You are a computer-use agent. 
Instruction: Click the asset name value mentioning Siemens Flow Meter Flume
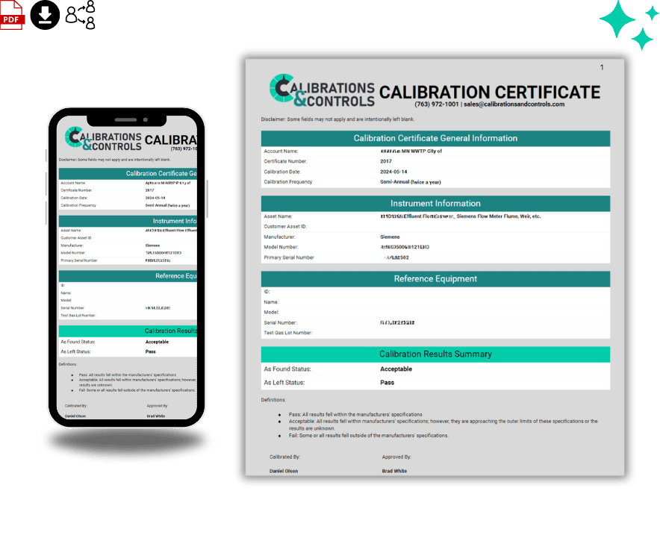(x=461, y=216)
